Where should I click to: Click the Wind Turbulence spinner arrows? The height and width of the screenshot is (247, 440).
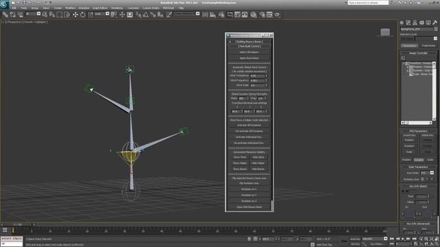click(266, 75)
